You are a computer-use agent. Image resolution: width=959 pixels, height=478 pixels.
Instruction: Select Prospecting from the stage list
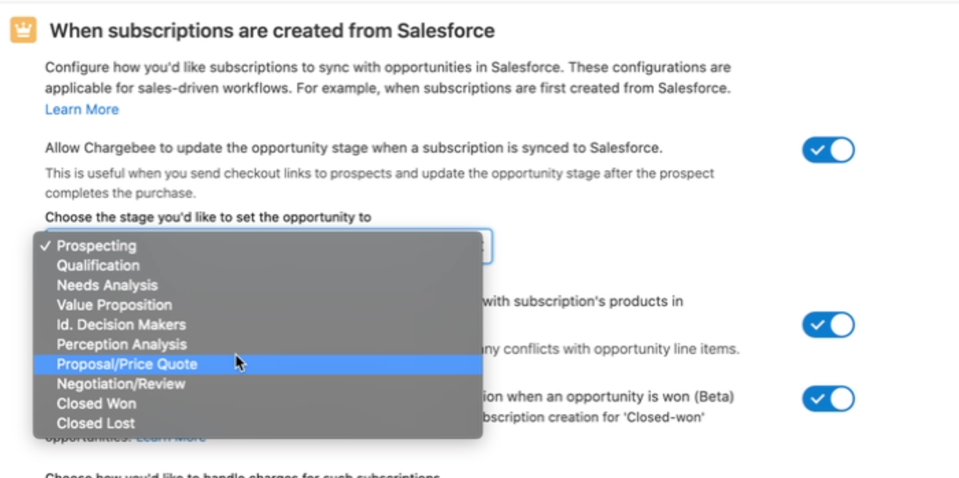(x=96, y=246)
